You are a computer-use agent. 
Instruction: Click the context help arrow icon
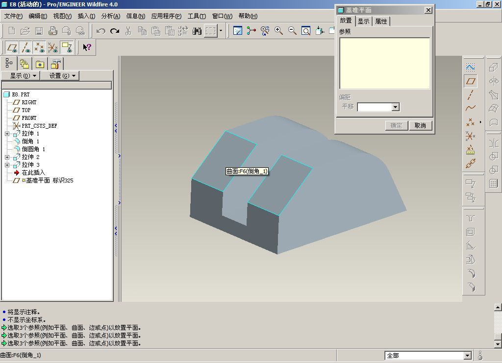pyautogui.click(x=87, y=47)
